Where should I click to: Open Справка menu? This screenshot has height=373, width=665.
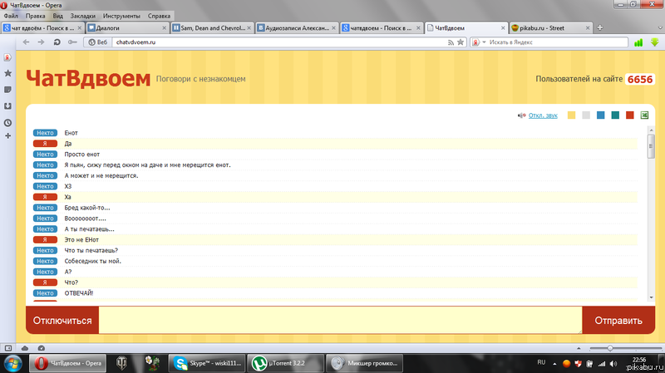(x=159, y=16)
